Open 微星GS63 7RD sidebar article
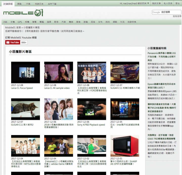182x175 pixels. click(161, 137)
